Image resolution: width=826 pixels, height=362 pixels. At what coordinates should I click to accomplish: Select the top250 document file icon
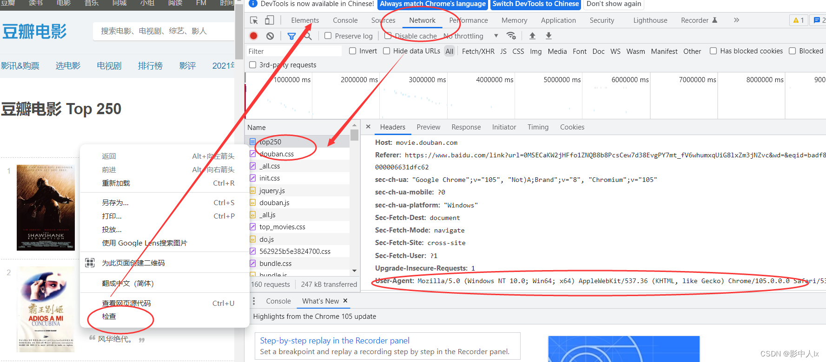pyautogui.click(x=252, y=142)
